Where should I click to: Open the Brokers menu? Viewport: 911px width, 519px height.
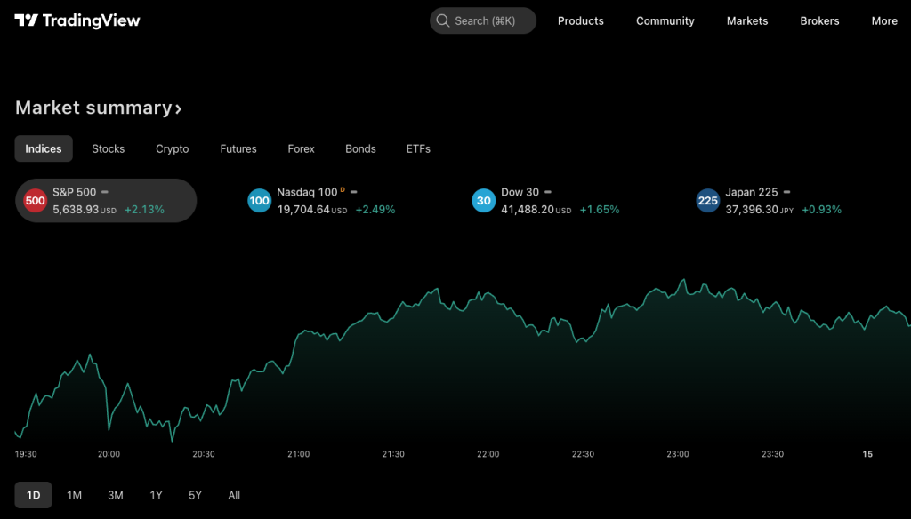(819, 21)
